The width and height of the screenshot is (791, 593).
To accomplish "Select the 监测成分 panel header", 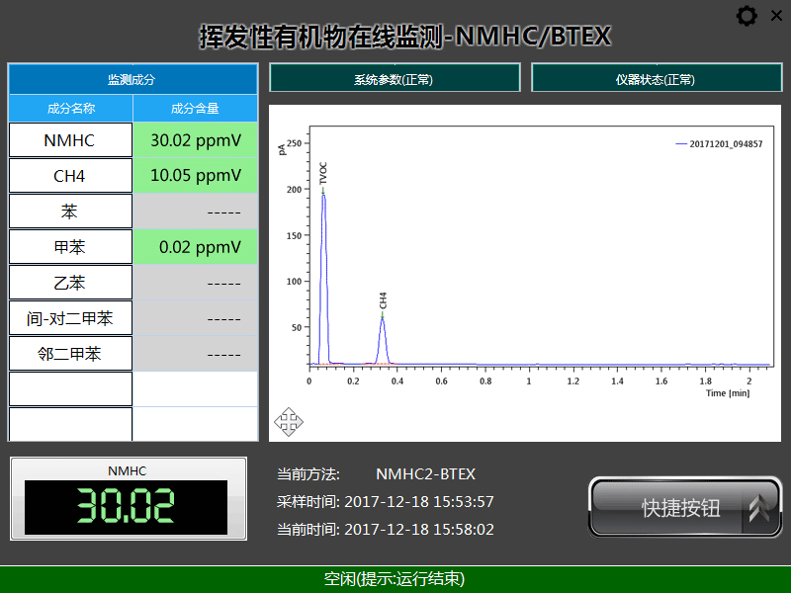I will click(132, 80).
